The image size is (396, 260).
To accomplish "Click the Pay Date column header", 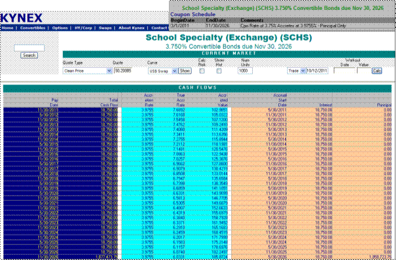I will pyautogui.click(x=54, y=103).
